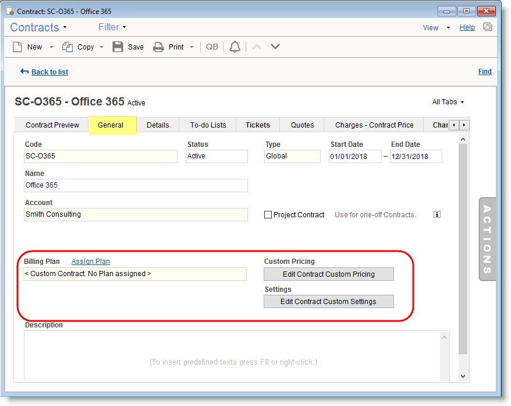511x406 pixels.
Task: Click the Assign Plan link
Action: (x=91, y=262)
